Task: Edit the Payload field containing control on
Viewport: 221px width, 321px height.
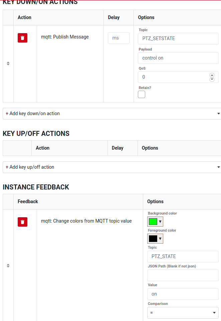Action: point(178,58)
